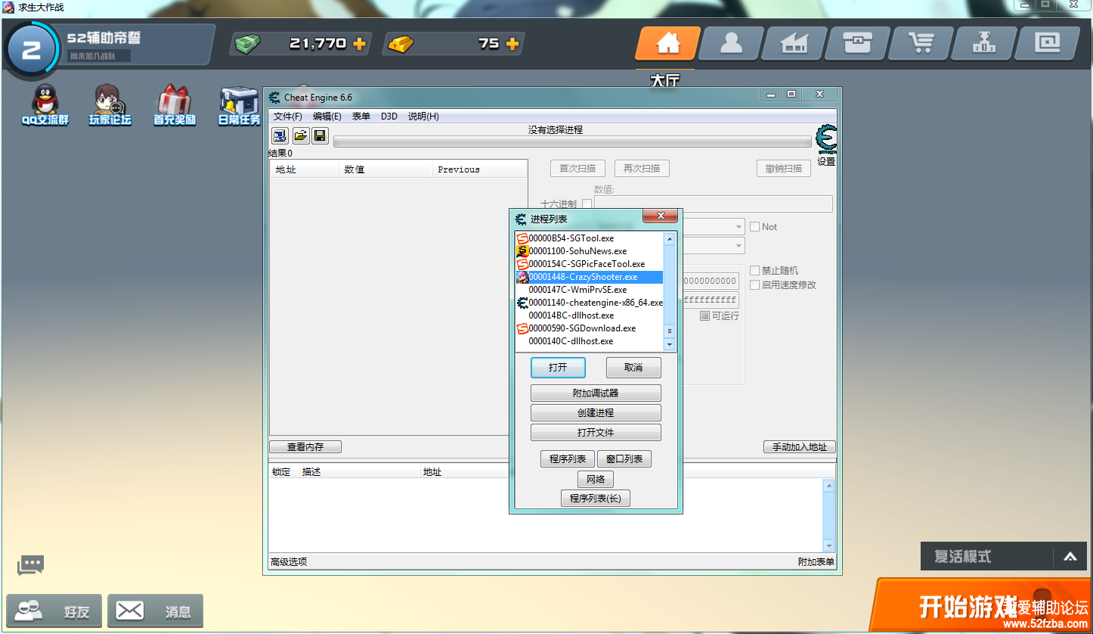Image resolution: width=1093 pixels, height=634 pixels.
Task: Select the CrazyShooter.exe process entry
Action: 589,277
